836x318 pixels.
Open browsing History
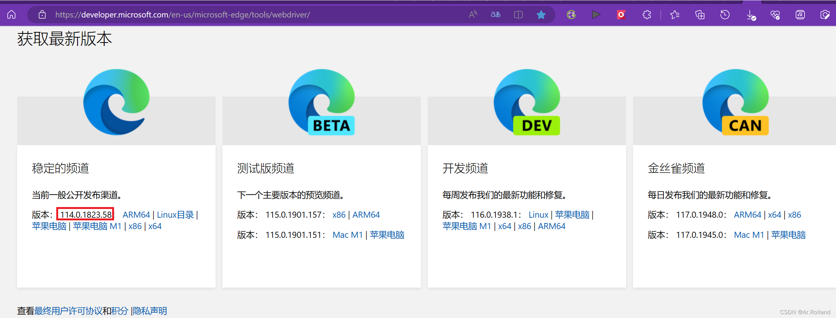(725, 14)
